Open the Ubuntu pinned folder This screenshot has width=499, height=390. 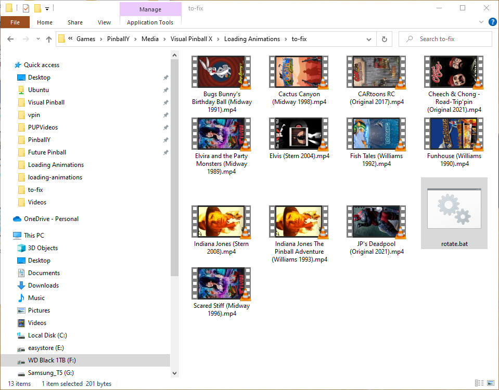pos(38,90)
